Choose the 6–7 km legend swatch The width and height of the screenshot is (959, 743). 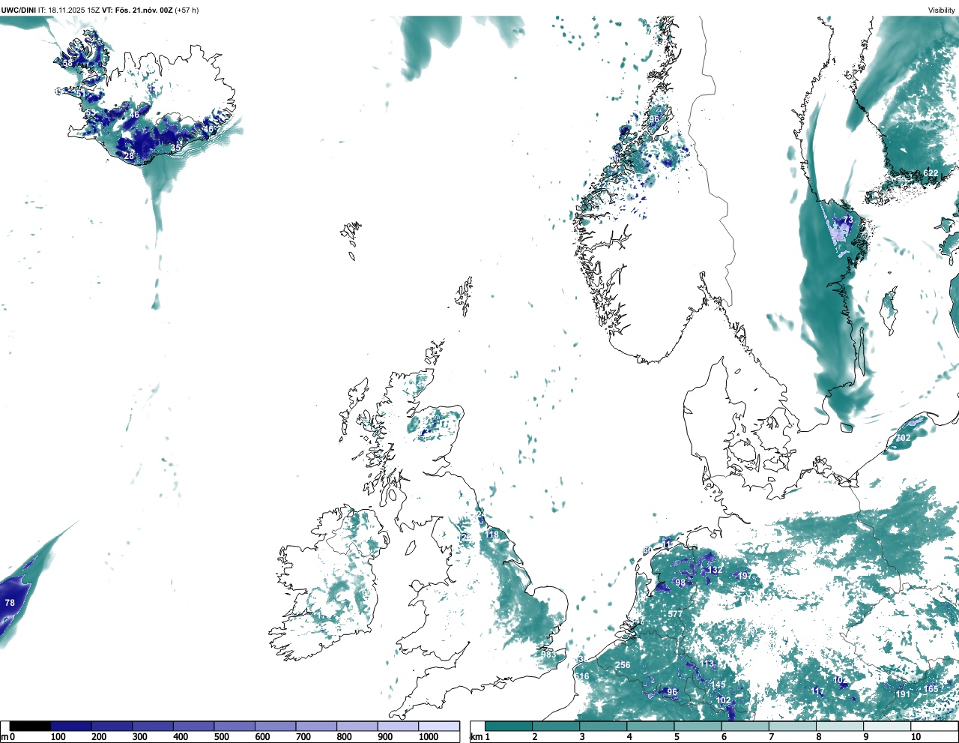pyautogui.click(x=745, y=726)
